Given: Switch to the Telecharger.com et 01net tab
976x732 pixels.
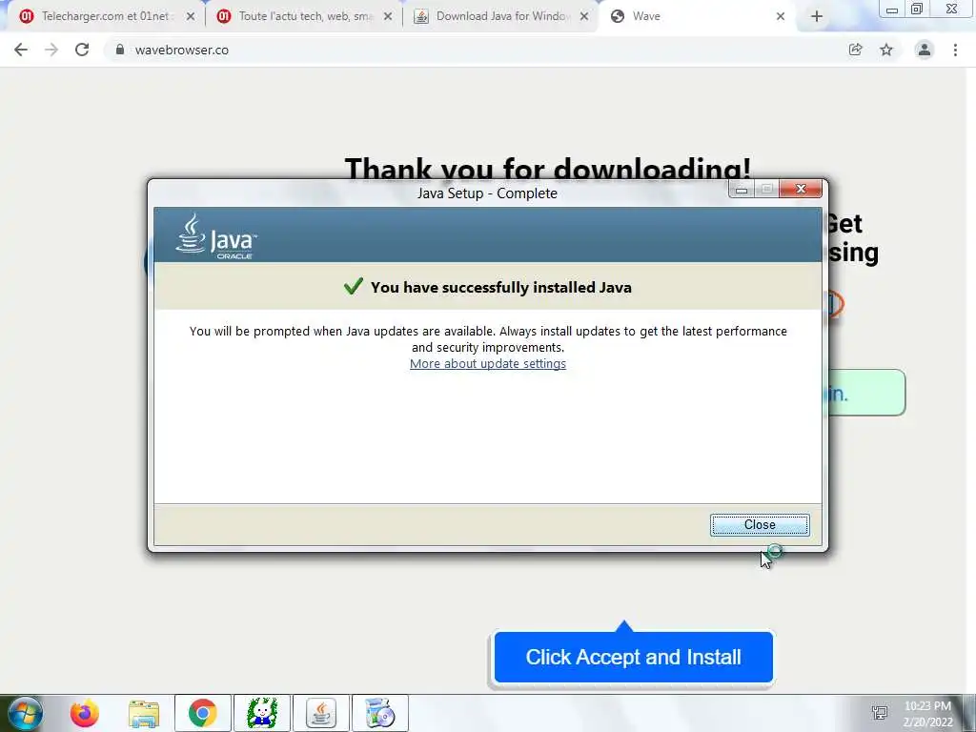Looking at the screenshot, I should (105, 16).
